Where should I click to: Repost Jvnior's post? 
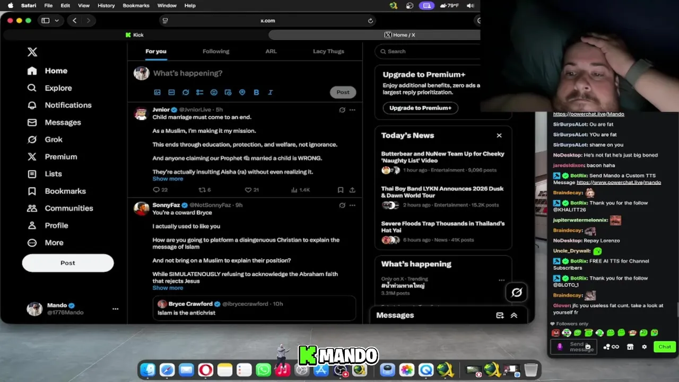click(204, 190)
